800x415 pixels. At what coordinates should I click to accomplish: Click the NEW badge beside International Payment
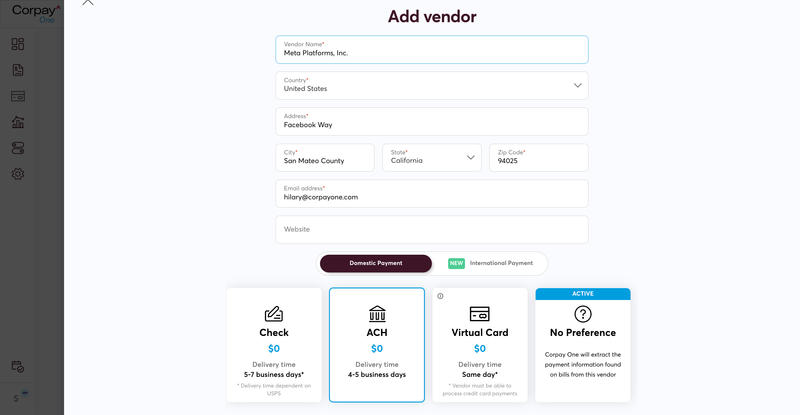[457, 263]
